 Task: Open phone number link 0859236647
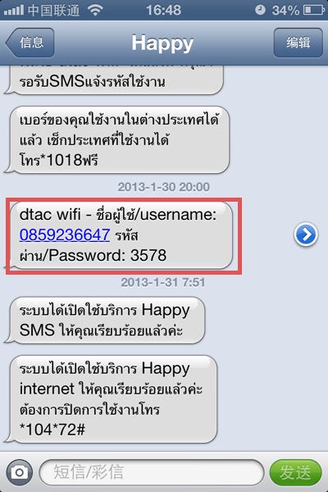tap(65, 235)
